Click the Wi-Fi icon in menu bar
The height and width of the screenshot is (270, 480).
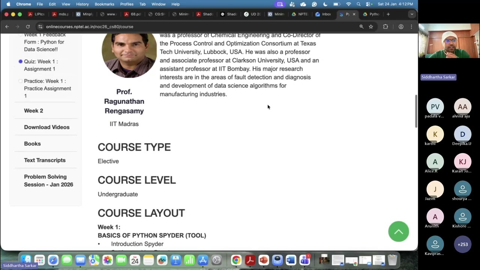pos(348,4)
